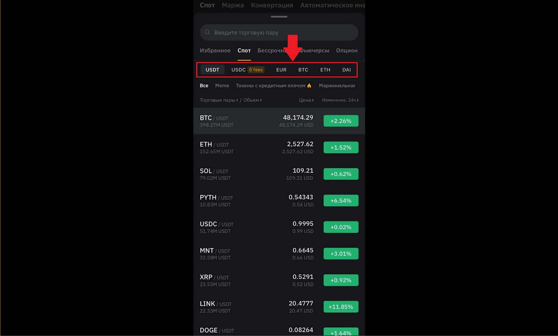Image resolution: width=558 pixels, height=336 pixels.
Task: Filter list by Meme category
Action: 222,86
